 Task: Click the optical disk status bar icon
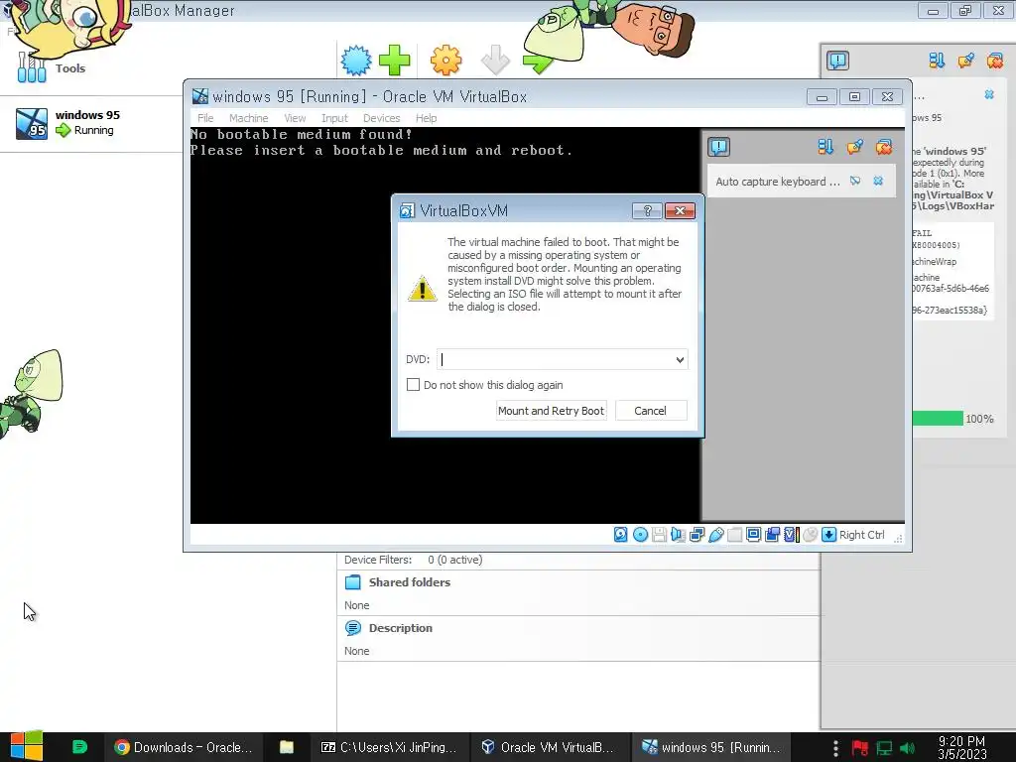coord(640,535)
